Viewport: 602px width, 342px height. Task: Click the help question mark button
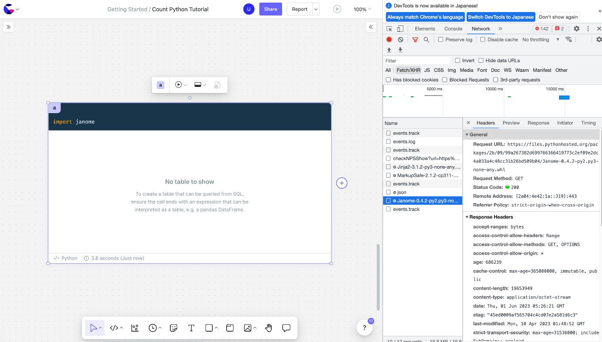pyautogui.click(x=365, y=327)
